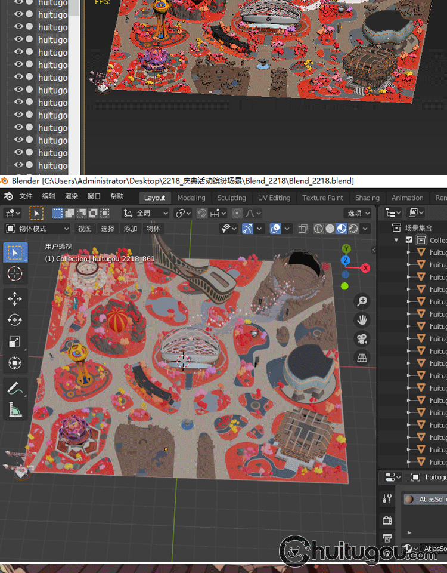Toggle the overlays display button
The width and height of the screenshot is (447, 573).
275,229
